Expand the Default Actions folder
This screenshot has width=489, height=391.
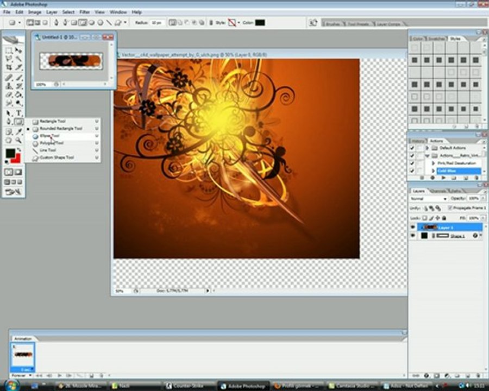pos(427,148)
